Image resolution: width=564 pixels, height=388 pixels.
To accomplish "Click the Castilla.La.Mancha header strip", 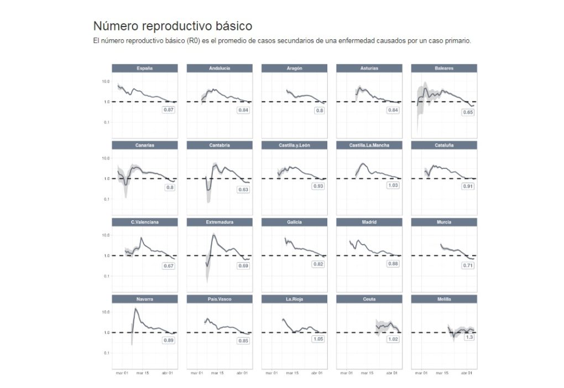I will tap(369, 145).
